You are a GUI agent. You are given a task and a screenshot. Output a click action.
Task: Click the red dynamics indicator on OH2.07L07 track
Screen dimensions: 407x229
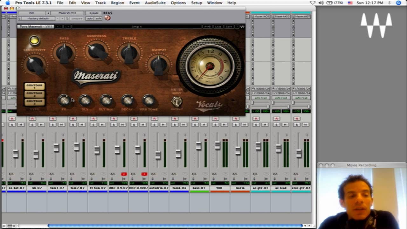point(124,174)
